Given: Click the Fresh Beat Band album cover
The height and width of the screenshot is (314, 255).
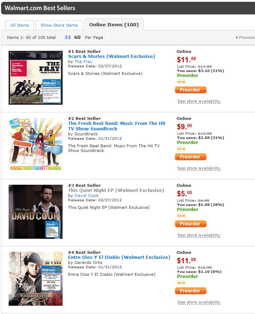Looking at the screenshot, I should click(36, 144).
